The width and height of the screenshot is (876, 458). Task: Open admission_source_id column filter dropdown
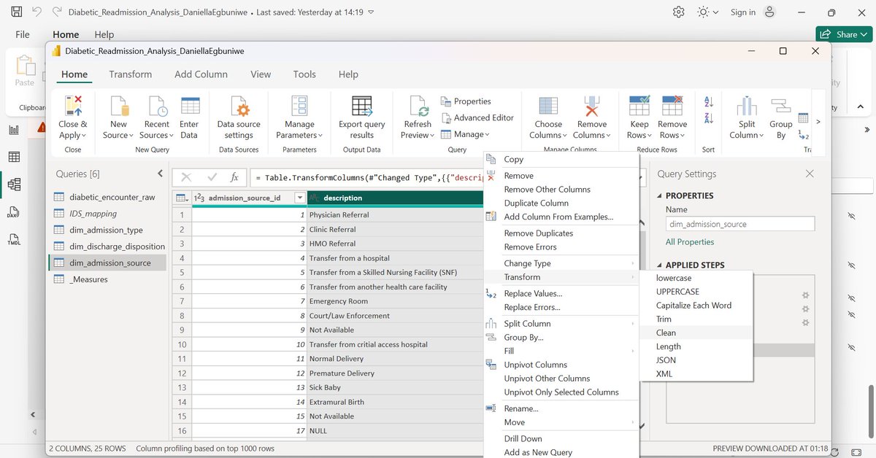(x=299, y=198)
